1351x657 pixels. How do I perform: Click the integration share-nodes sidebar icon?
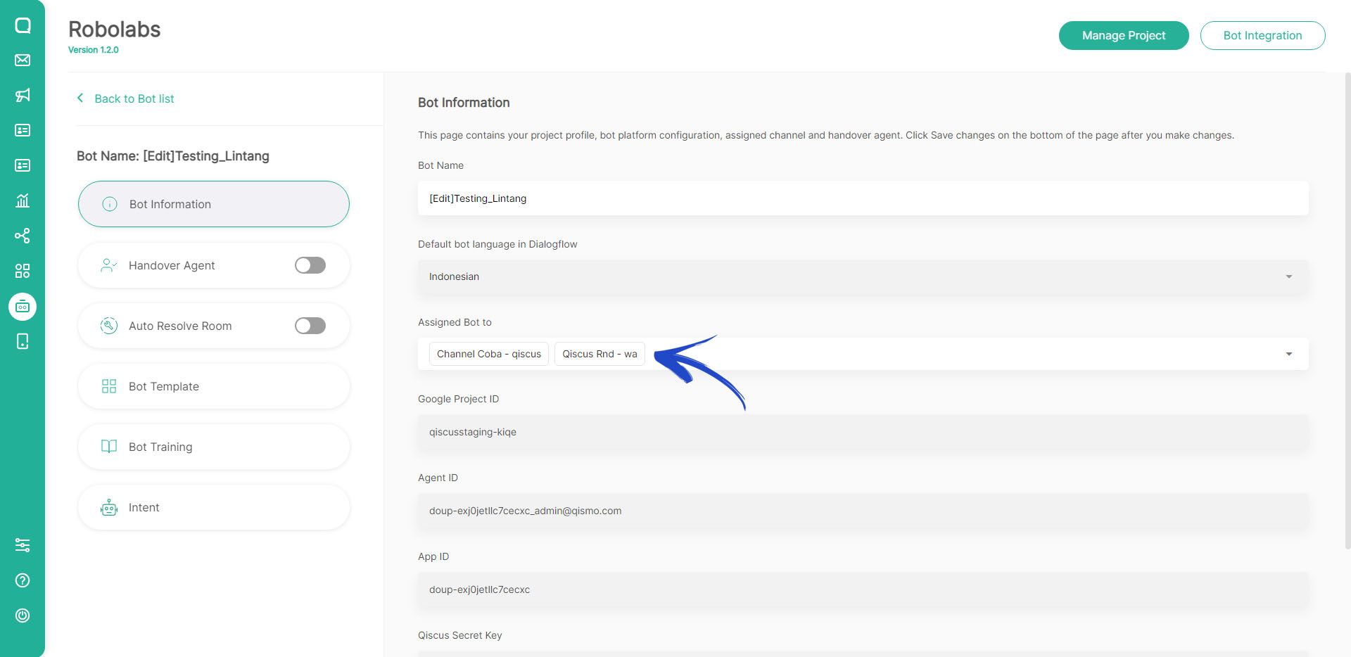(23, 236)
